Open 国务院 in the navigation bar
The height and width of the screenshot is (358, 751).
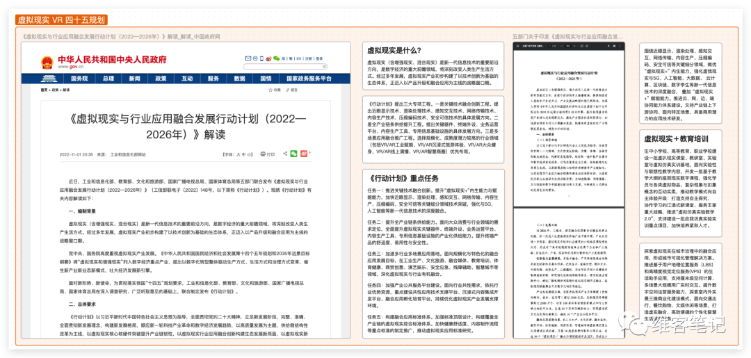pyautogui.click(x=79, y=79)
